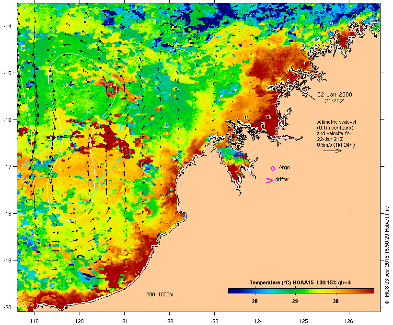Click the cyan 200 1000m depth contour line sample
The width and height of the screenshot is (393, 325).
coord(155,299)
